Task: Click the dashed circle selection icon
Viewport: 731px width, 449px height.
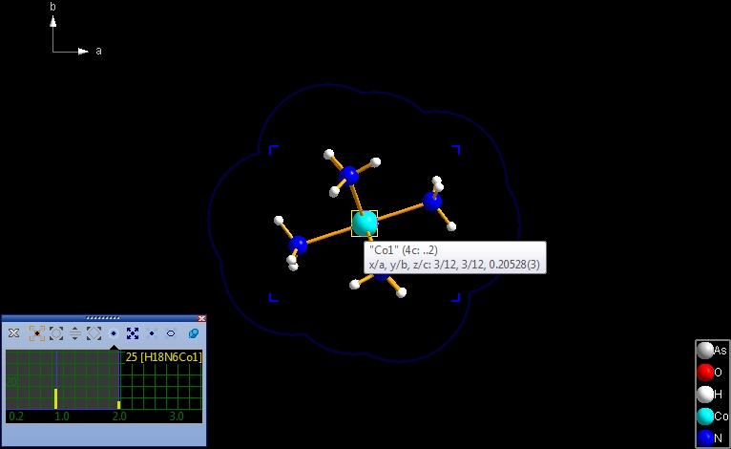Action: [x=56, y=333]
